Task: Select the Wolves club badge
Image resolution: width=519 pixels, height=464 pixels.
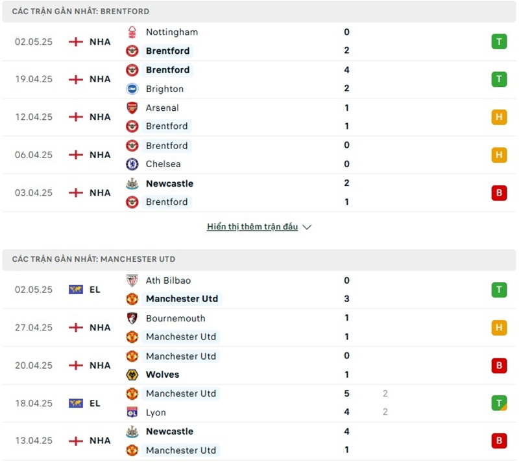Action: point(131,375)
